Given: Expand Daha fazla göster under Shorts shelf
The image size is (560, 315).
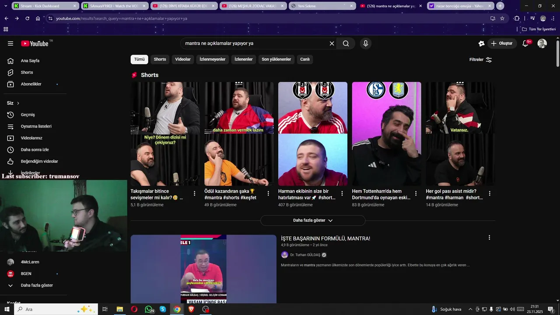Looking at the screenshot, I should [313, 220].
